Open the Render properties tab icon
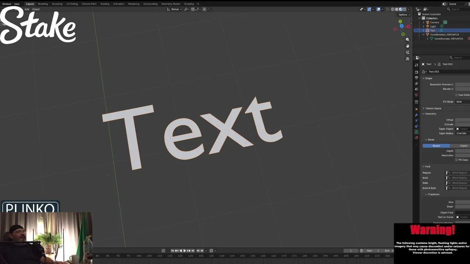The width and height of the screenshot is (470, 264). [416, 72]
